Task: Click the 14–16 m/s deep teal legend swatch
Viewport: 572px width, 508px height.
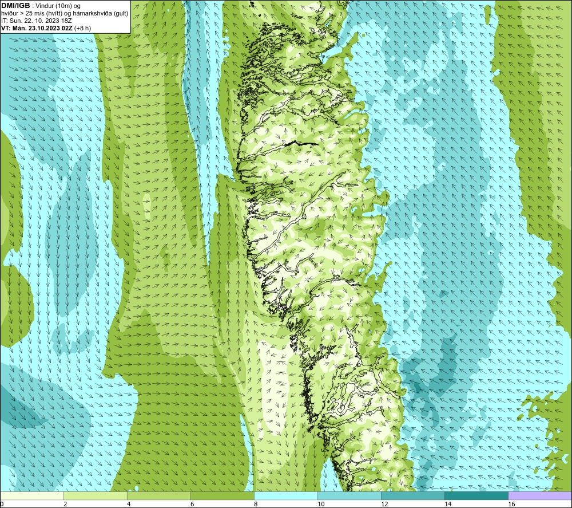Action: (476, 496)
